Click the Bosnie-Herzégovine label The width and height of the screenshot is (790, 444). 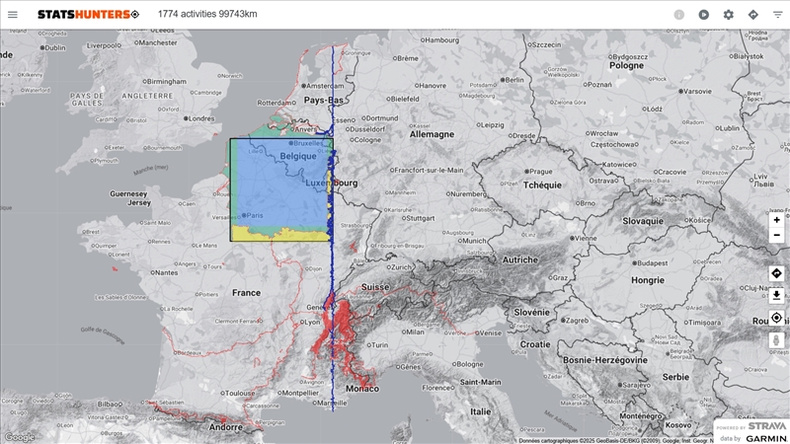[605, 360]
